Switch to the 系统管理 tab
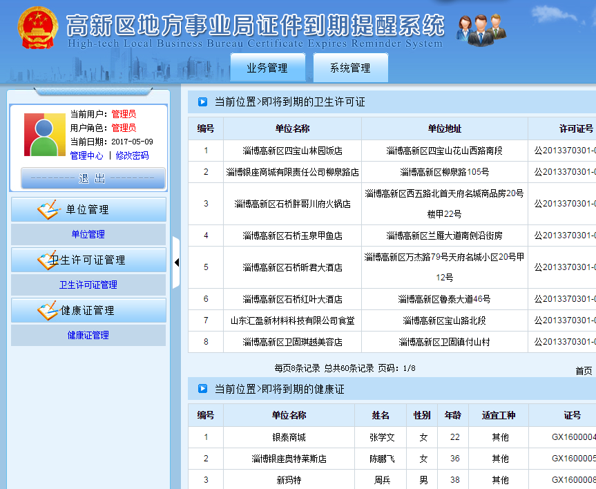The width and height of the screenshot is (596, 489). (x=350, y=68)
